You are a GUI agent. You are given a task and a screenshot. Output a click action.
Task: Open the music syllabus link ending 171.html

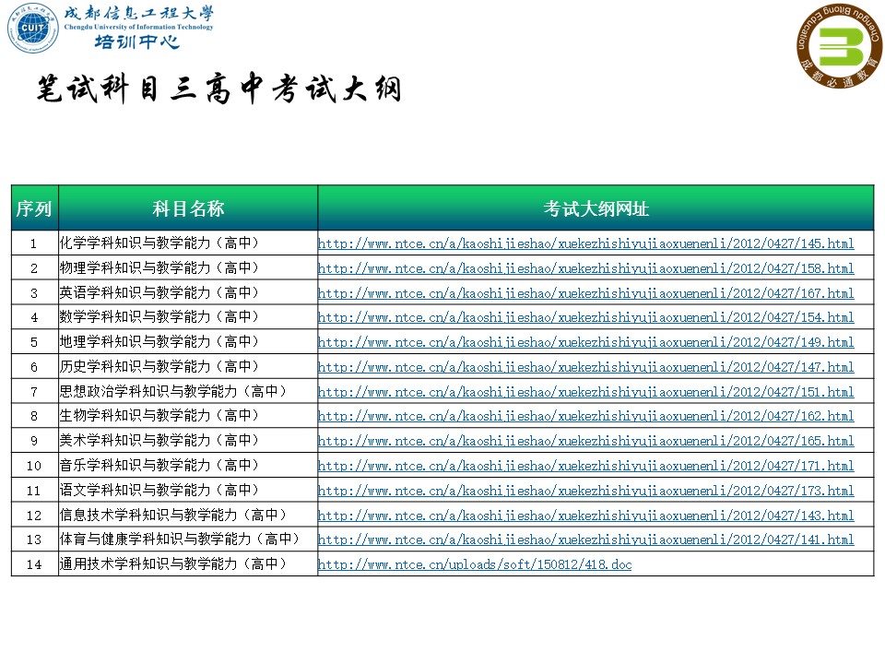[x=585, y=466]
